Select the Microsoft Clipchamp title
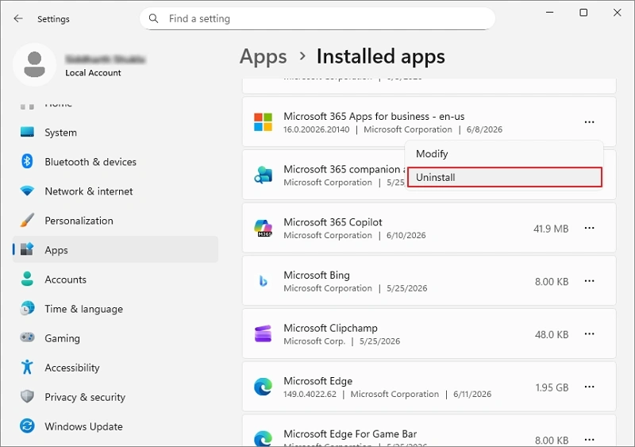 click(x=330, y=328)
